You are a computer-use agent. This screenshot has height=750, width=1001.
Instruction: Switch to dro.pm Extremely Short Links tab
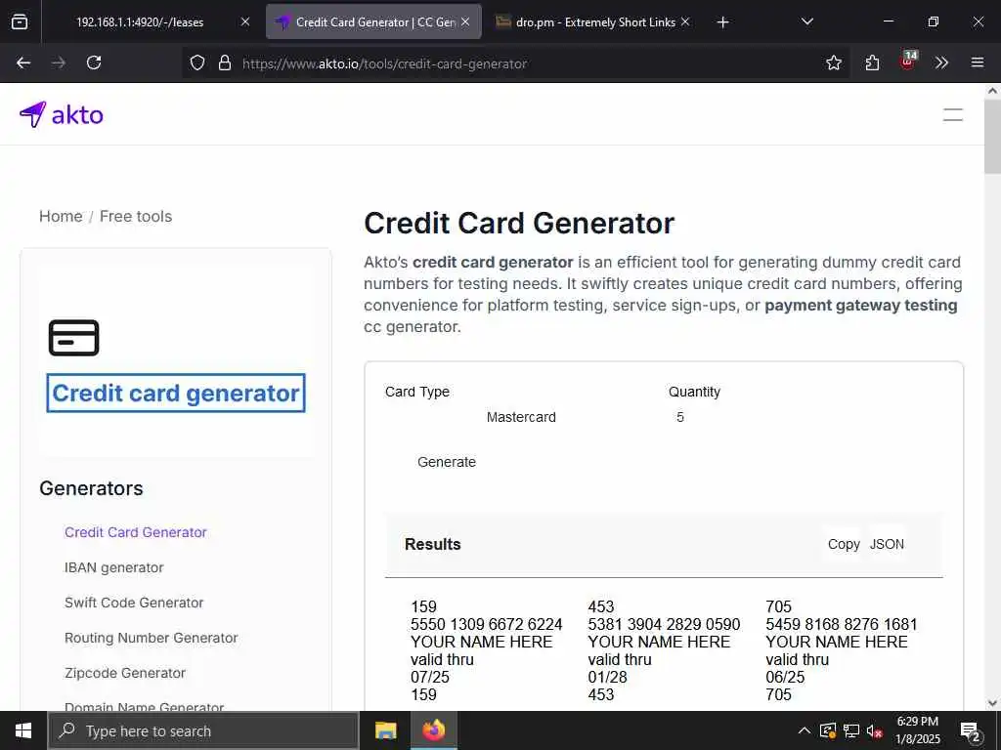tap(593, 21)
